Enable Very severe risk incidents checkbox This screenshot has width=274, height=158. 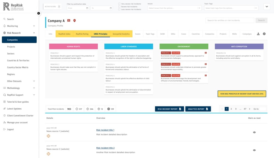(119, 4)
